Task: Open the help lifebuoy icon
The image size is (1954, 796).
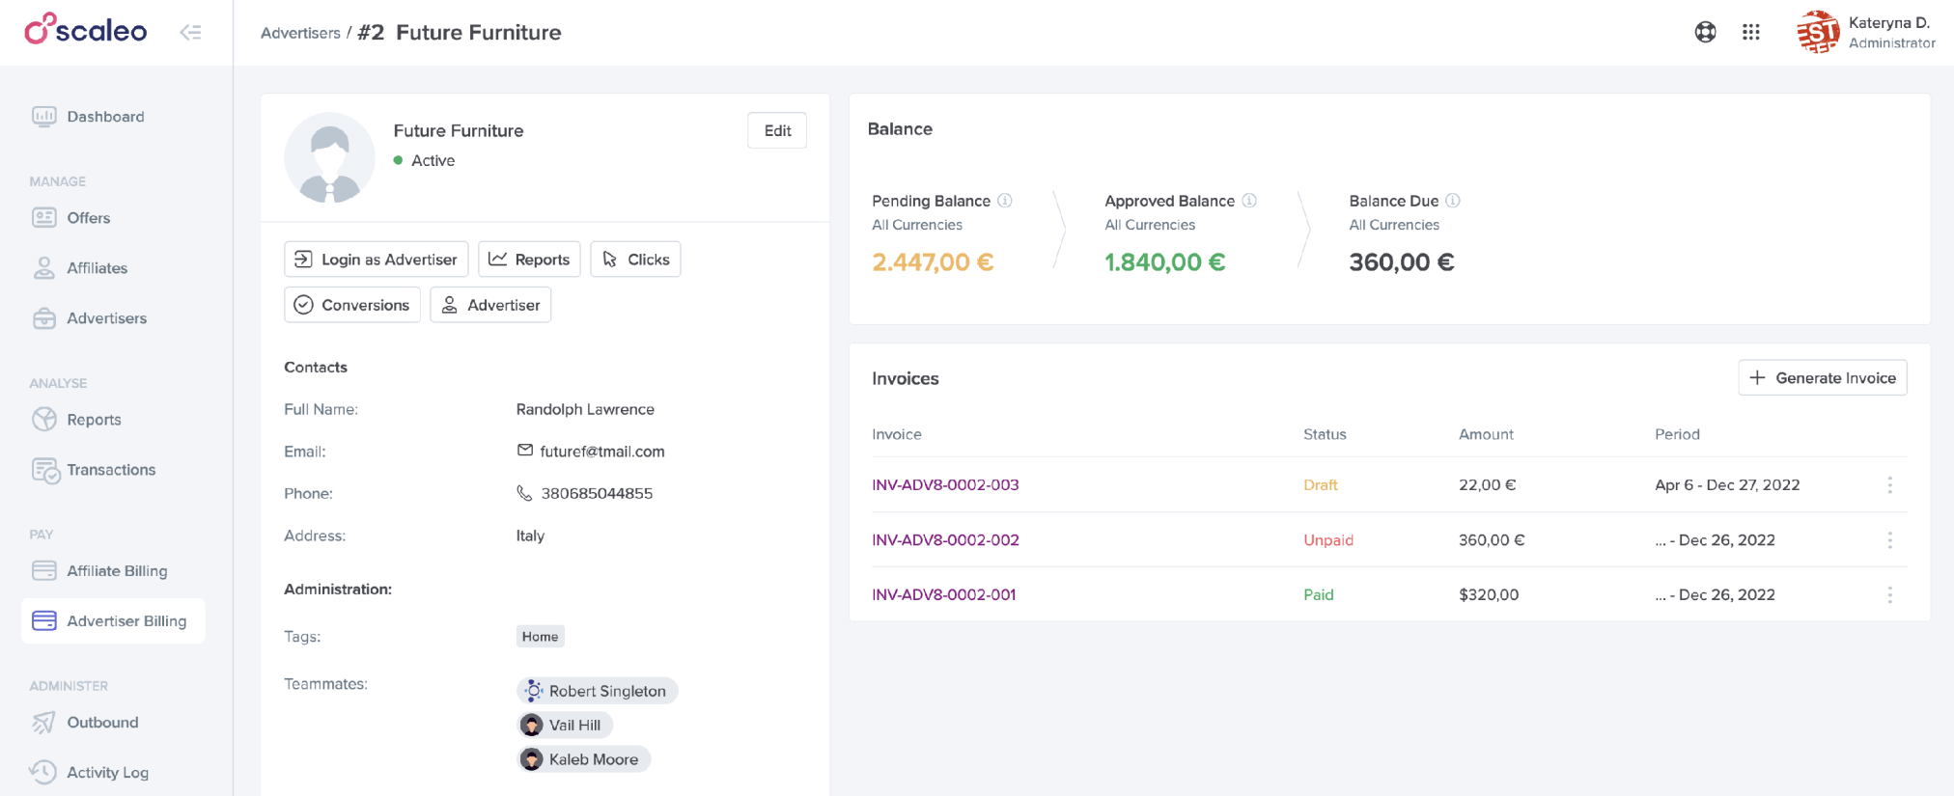Action: click(1705, 32)
